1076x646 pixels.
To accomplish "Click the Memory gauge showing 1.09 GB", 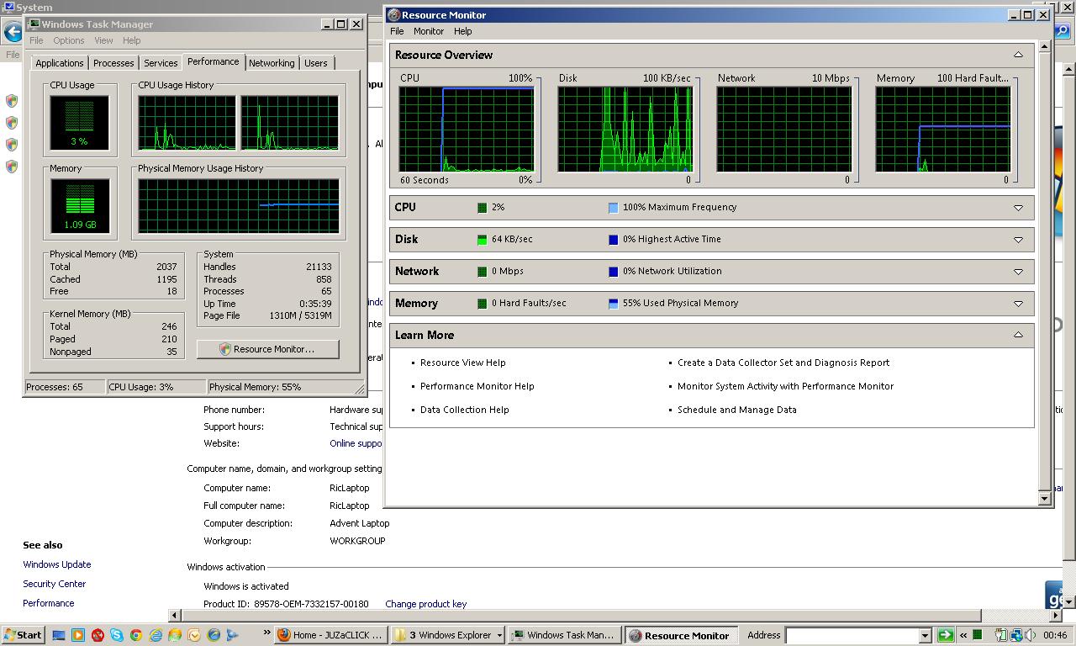I will click(80, 206).
